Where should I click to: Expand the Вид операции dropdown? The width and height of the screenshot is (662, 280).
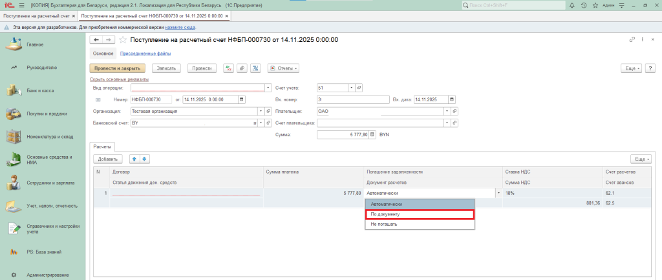(268, 88)
